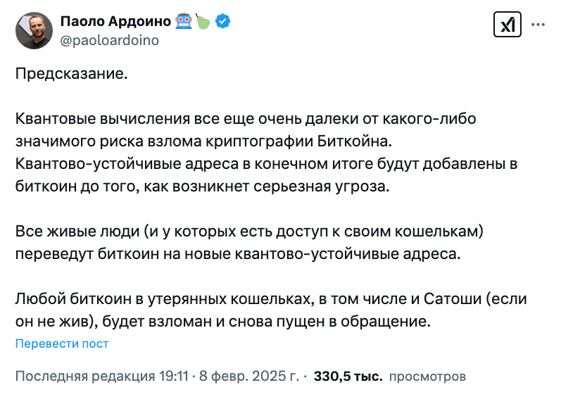
Task: Click the line mentioning криптографии Биткойна
Action: tap(204, 141)
